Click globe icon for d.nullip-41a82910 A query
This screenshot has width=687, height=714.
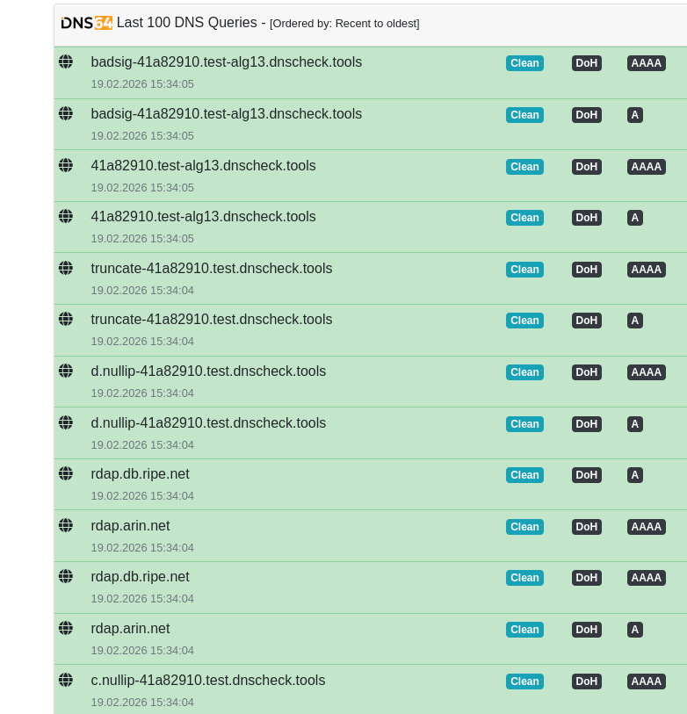point(66,422)
